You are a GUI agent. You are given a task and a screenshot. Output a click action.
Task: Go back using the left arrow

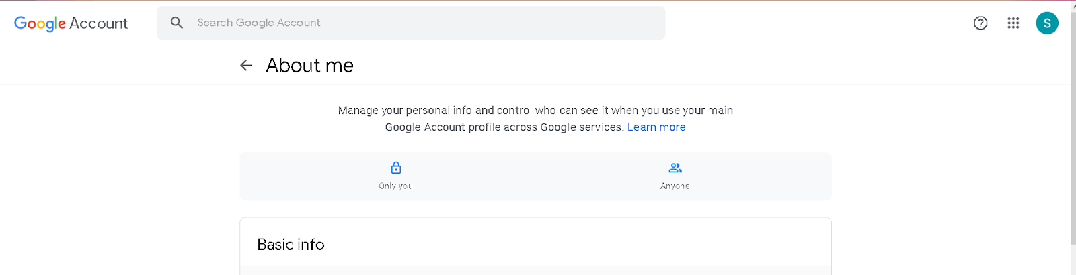click(246, 65)
